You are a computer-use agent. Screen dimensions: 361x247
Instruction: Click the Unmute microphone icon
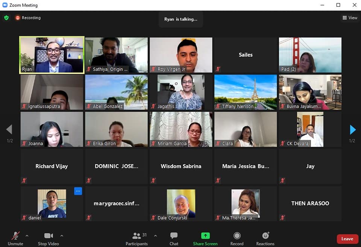point(15,236)
